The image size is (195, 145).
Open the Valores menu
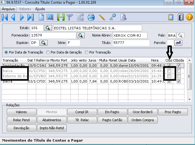[x=25, y=9]
